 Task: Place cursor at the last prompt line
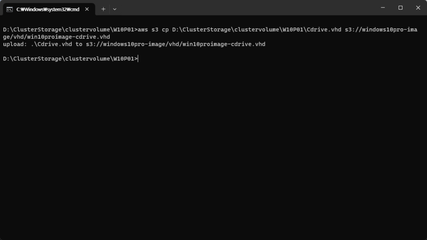[138, 59]
